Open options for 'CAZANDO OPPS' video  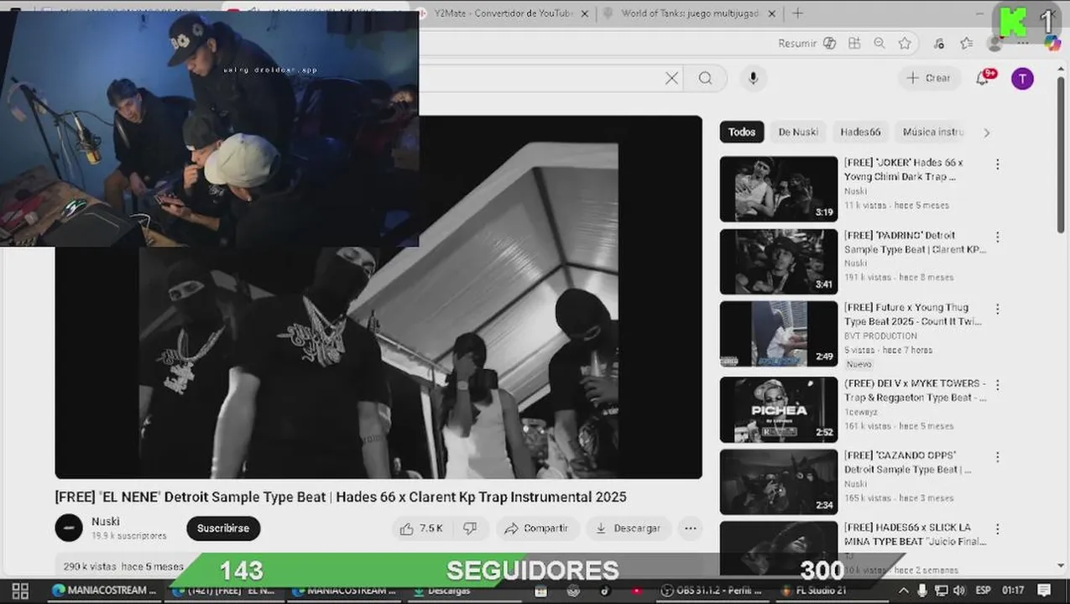tap(997, 457)
